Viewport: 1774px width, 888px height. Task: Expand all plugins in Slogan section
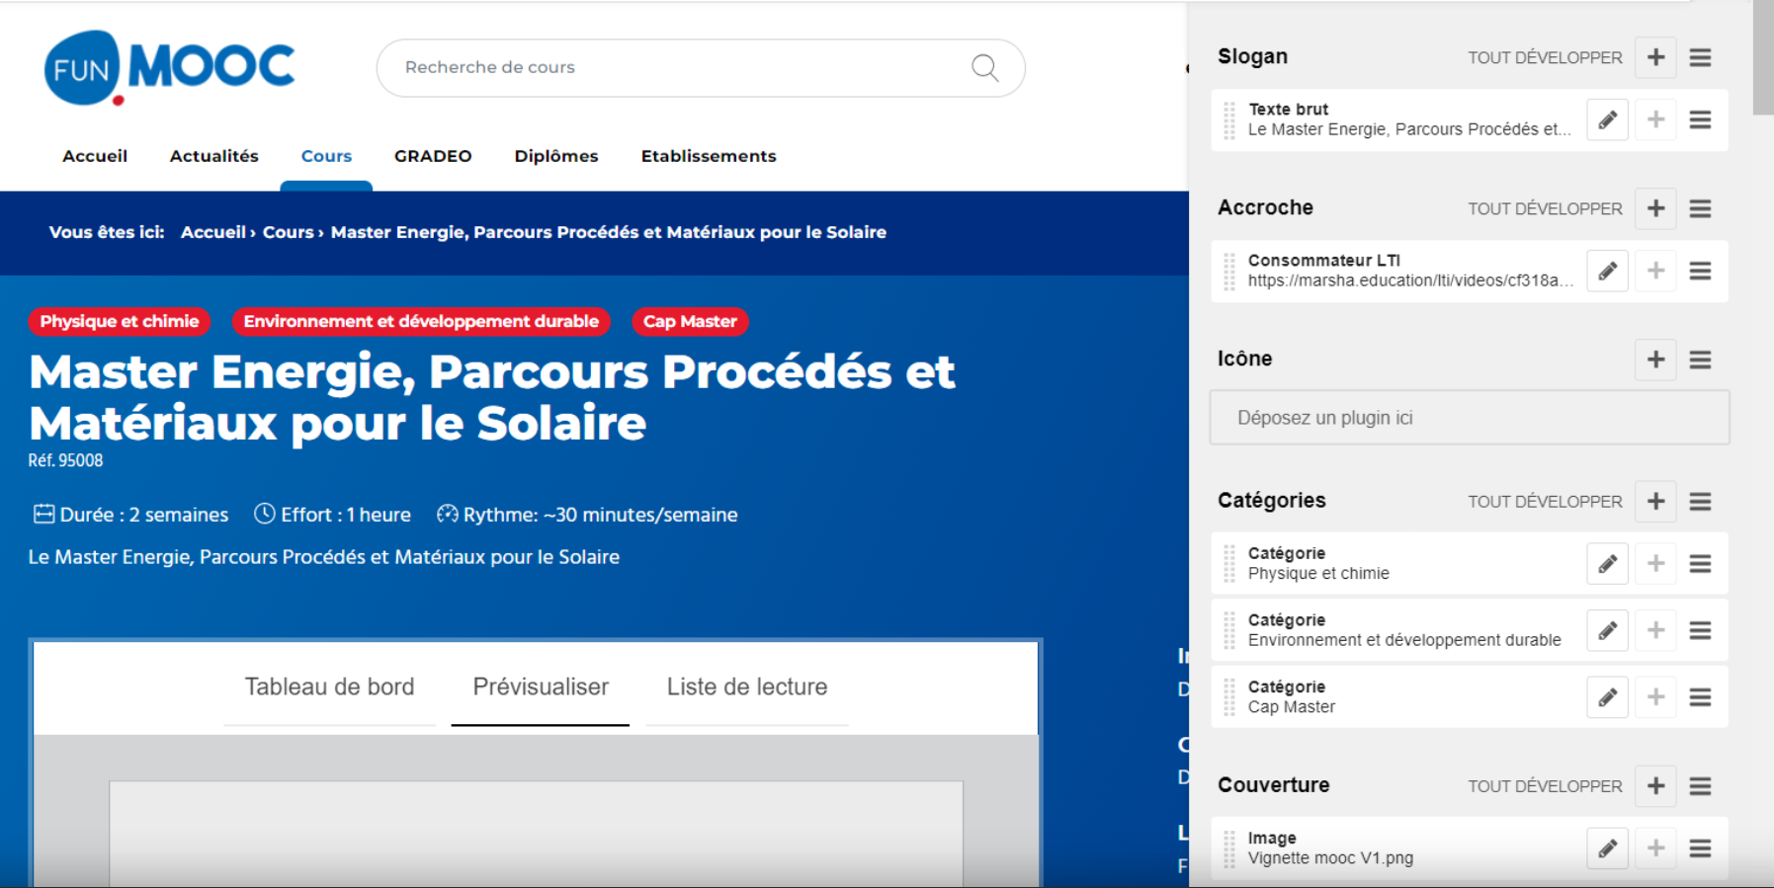pos(1544,58)
